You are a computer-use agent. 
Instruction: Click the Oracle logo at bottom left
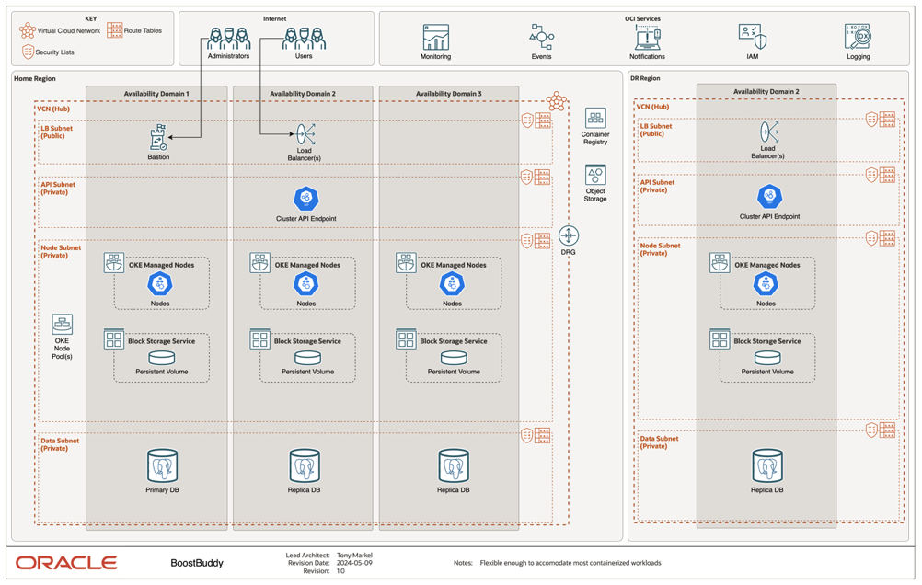point(64,562)
